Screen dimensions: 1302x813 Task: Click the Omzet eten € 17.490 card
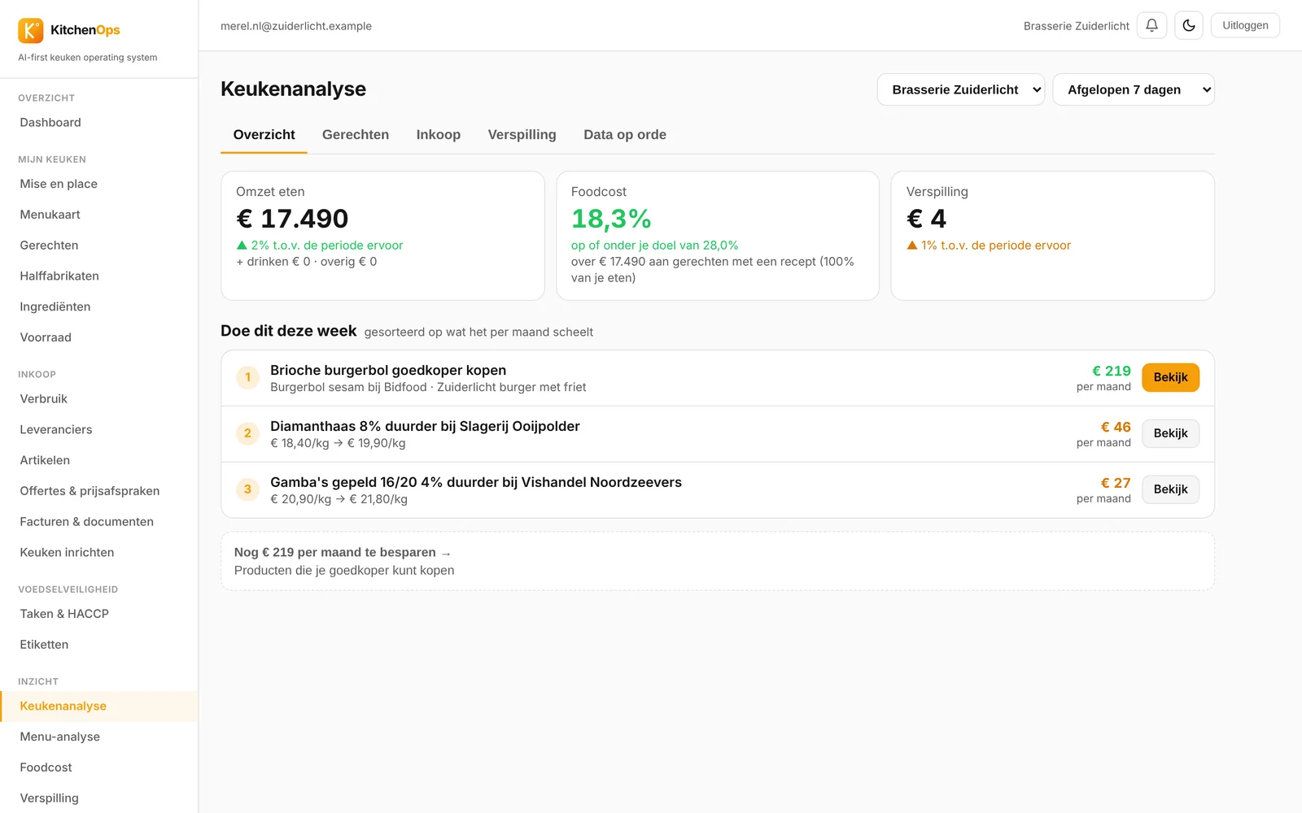click(382, 236)
